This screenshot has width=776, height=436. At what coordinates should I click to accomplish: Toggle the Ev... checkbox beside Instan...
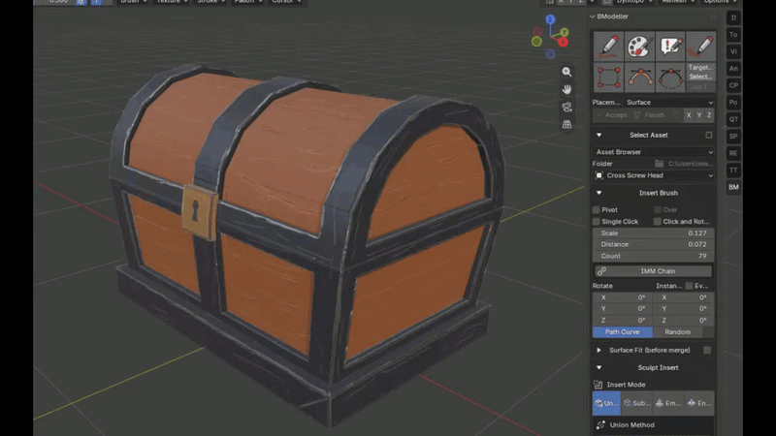[689, 286]
